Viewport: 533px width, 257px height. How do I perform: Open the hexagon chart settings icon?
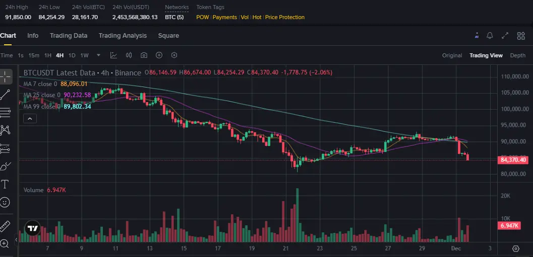tap(174, 55)
